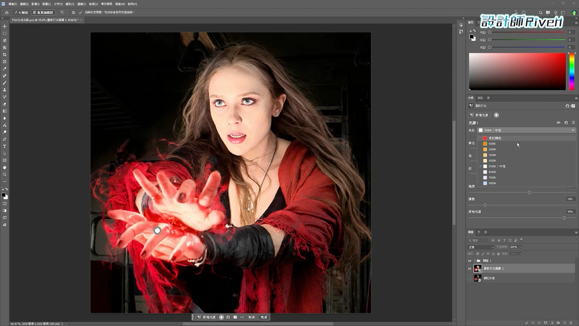Click the fx layer style icon
The height and width of the screenshot is (326, 579).
point(539,323)
